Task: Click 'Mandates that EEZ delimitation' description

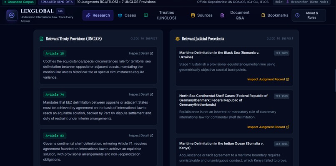Action: coord(97,110)
